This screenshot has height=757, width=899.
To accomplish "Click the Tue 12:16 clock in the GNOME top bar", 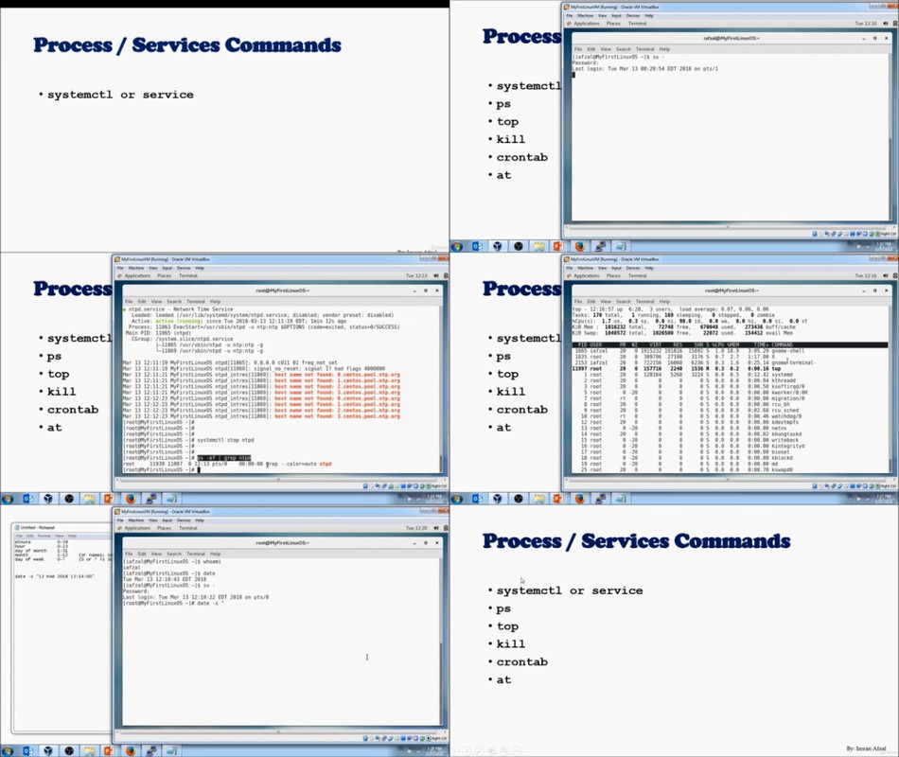I will 866,276.
